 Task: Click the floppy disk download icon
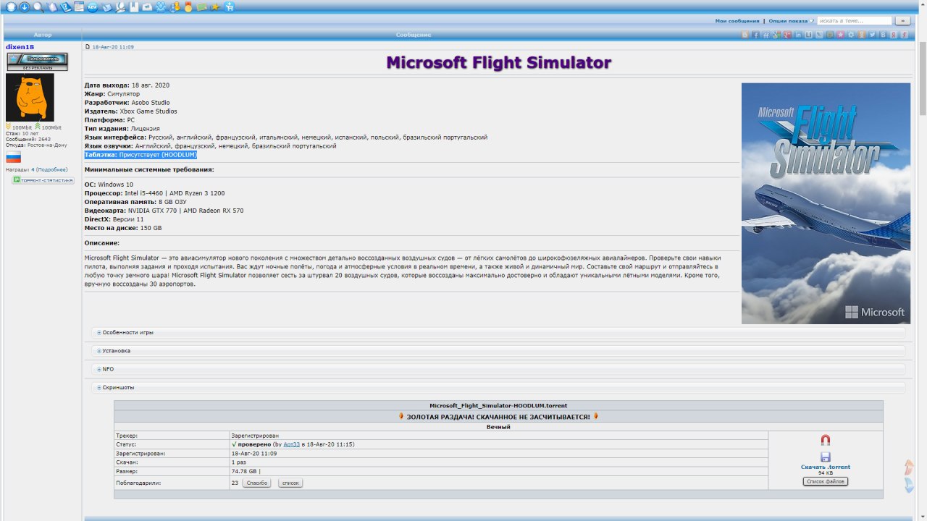pos(826,457)
